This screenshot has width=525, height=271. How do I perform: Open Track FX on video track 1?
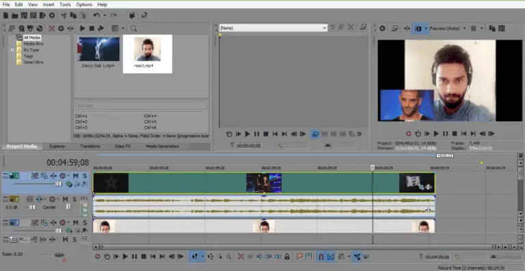(x=53, y=175)
